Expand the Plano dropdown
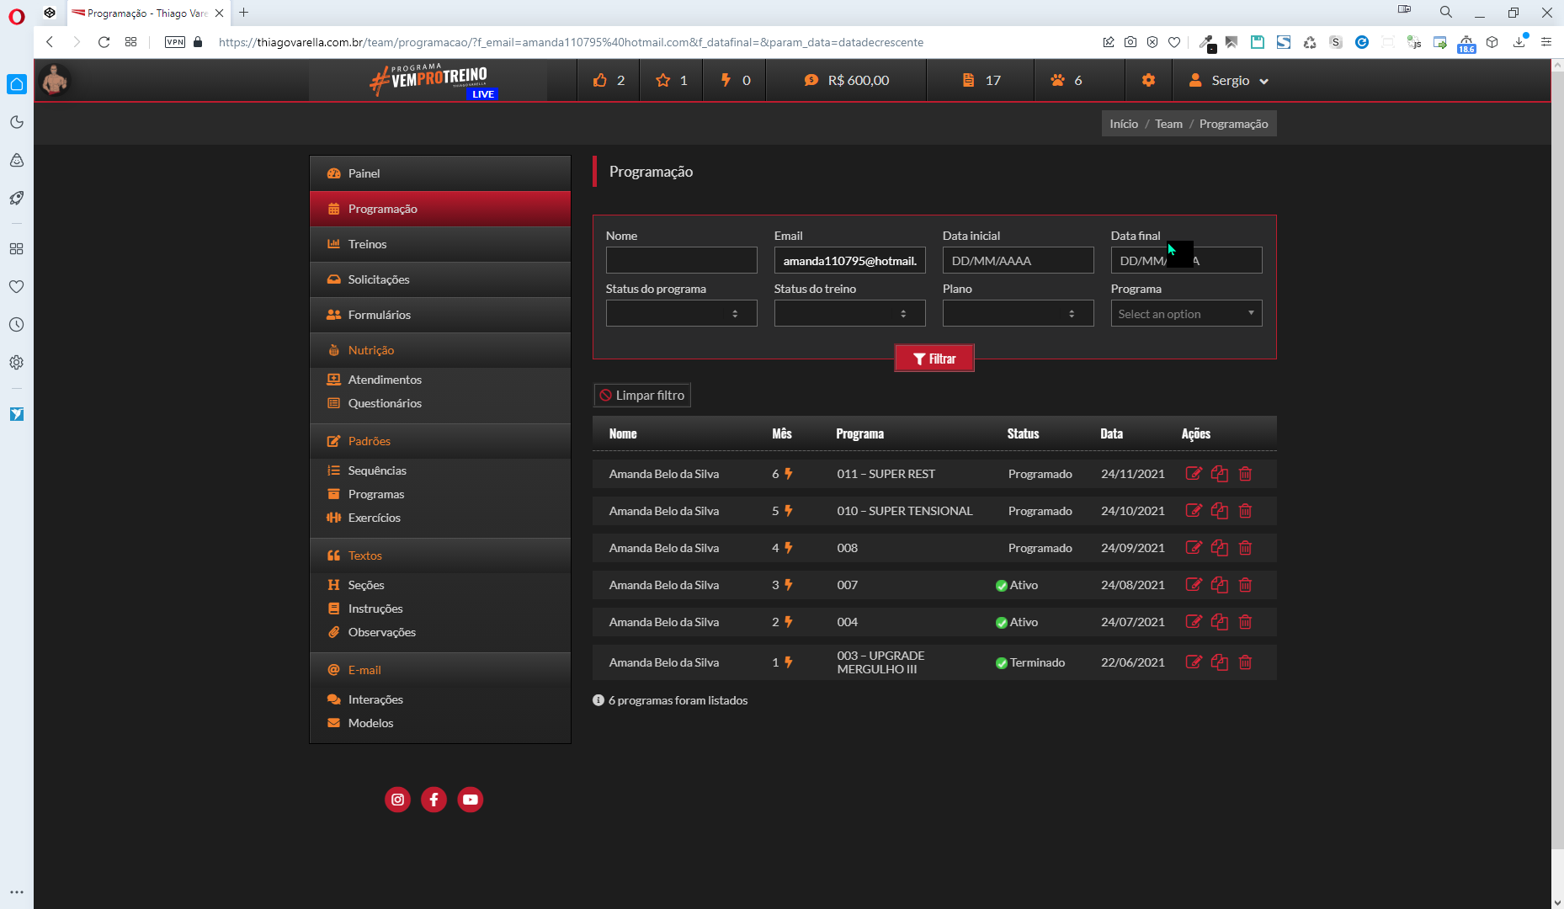 [1018, 314]
